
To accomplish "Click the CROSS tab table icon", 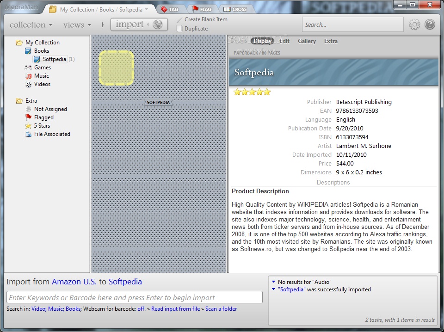I will point(227,9).
